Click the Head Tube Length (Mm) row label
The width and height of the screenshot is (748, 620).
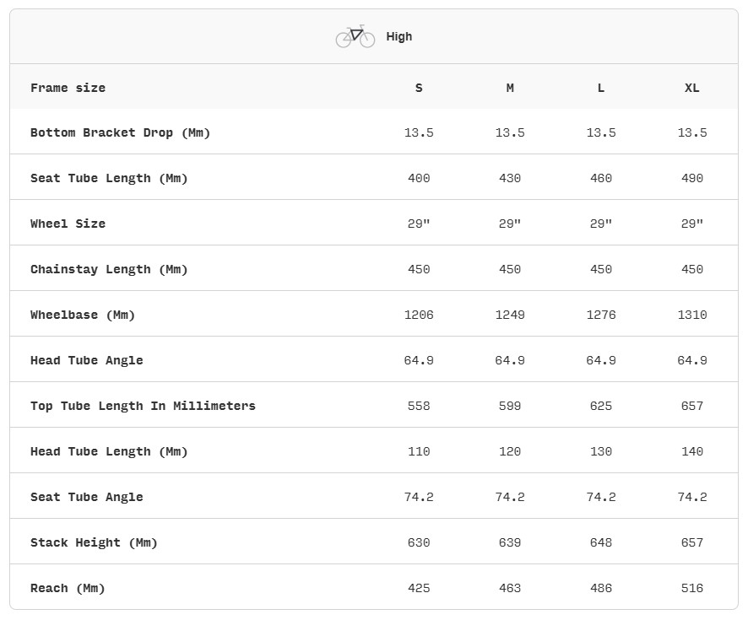(x=109, y=452)
